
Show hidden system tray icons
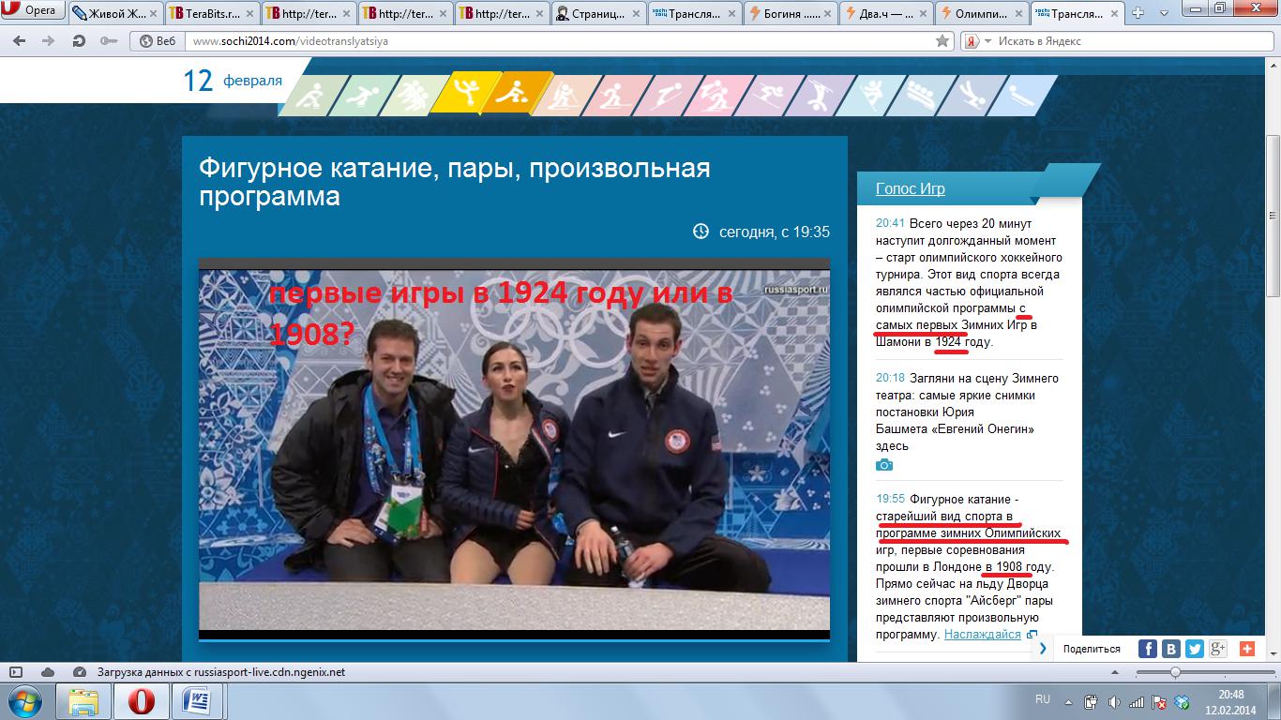(1070, 701)
